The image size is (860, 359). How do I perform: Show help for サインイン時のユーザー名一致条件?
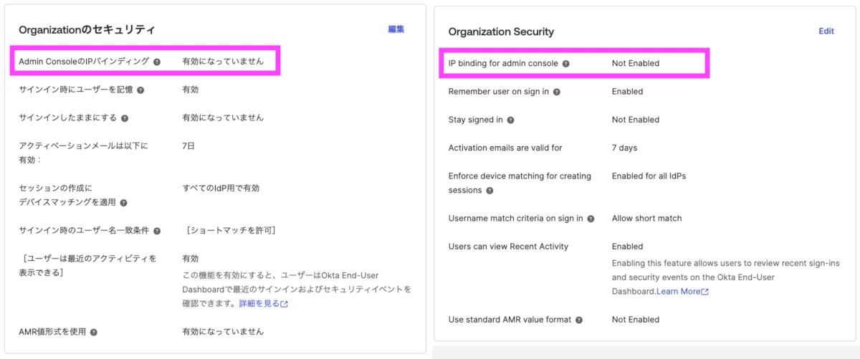tap(157, 231)
